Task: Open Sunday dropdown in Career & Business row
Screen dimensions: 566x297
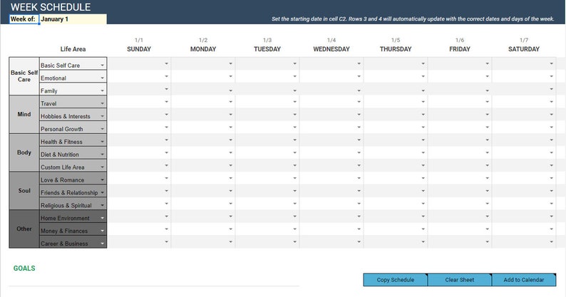Action: [166, 241]
